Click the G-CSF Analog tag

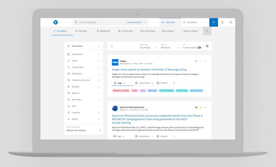click(x=182, y=91)
